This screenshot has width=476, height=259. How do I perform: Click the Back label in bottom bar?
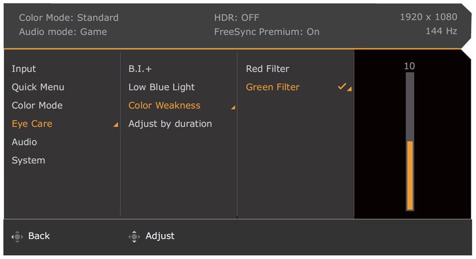pos(39,236)
